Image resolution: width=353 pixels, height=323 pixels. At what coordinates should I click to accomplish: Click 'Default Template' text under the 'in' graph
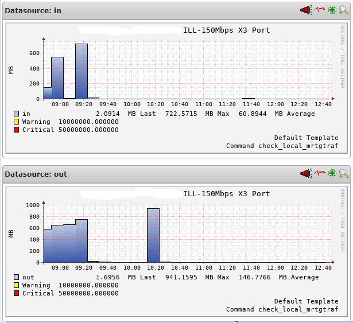click(306, 138)
